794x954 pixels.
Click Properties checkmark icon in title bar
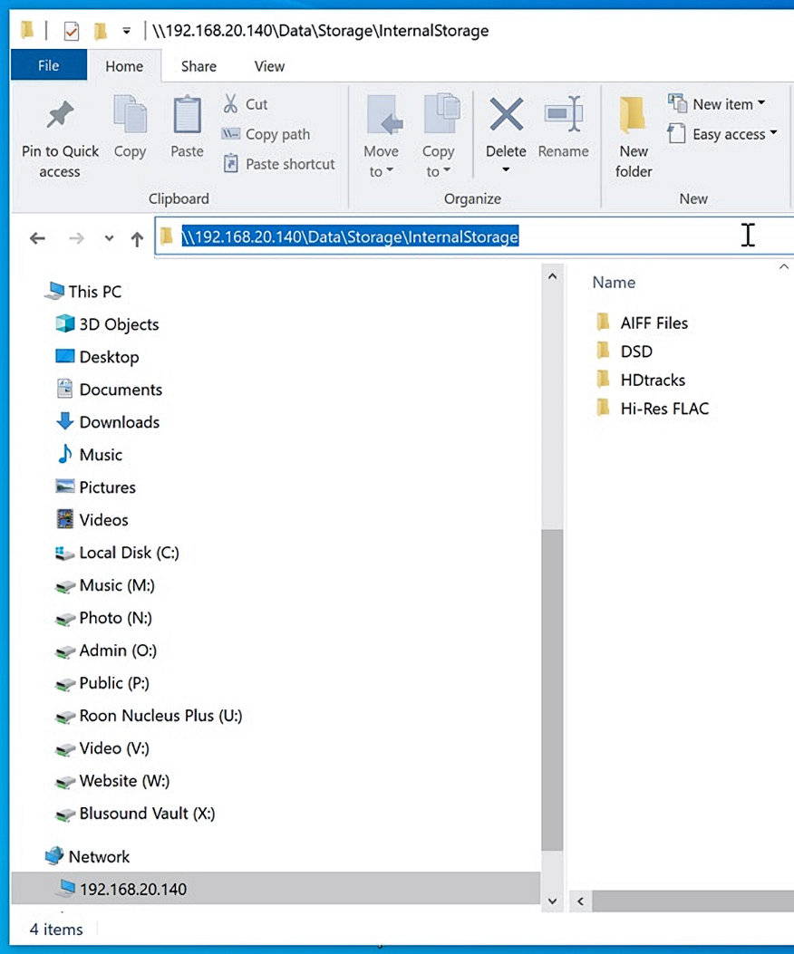(72, 31)
